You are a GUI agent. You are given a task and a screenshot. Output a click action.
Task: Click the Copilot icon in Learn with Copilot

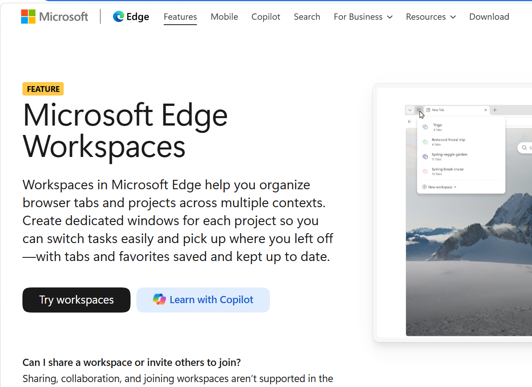coord(159,300)
